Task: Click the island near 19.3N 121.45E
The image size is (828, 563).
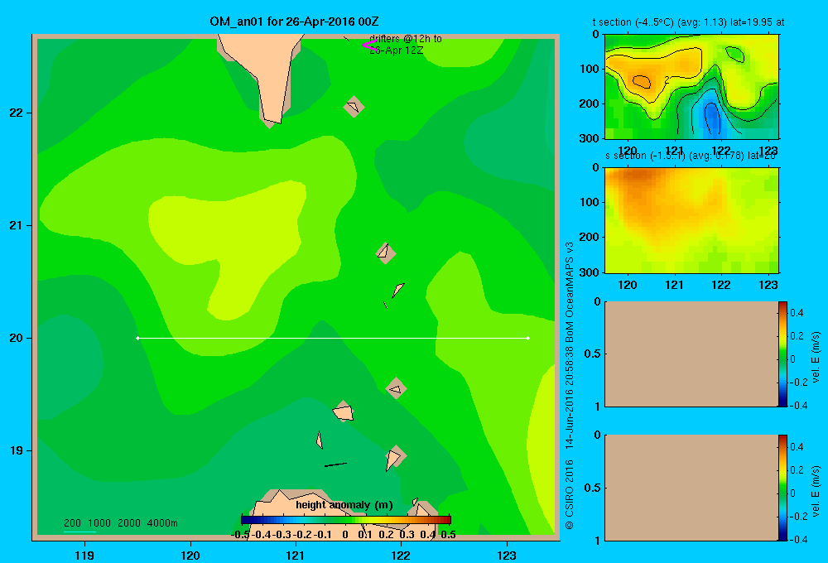Action: (344, 411)
